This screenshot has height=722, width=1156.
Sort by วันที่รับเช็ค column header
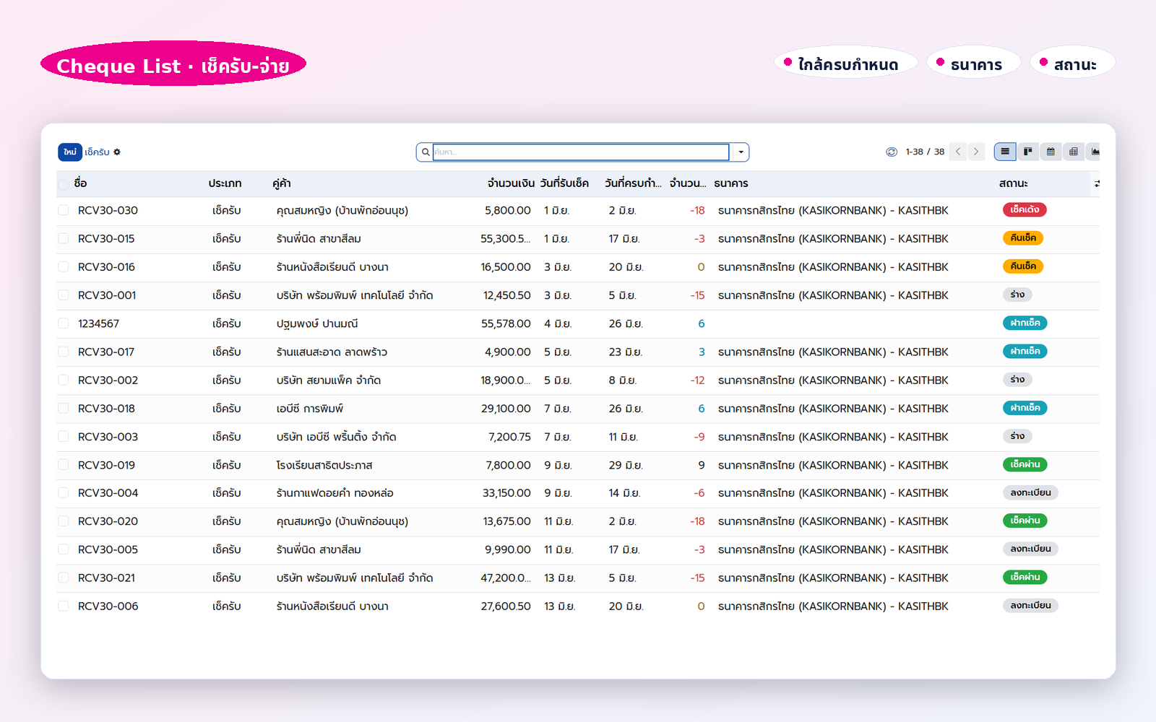[564, 183]
